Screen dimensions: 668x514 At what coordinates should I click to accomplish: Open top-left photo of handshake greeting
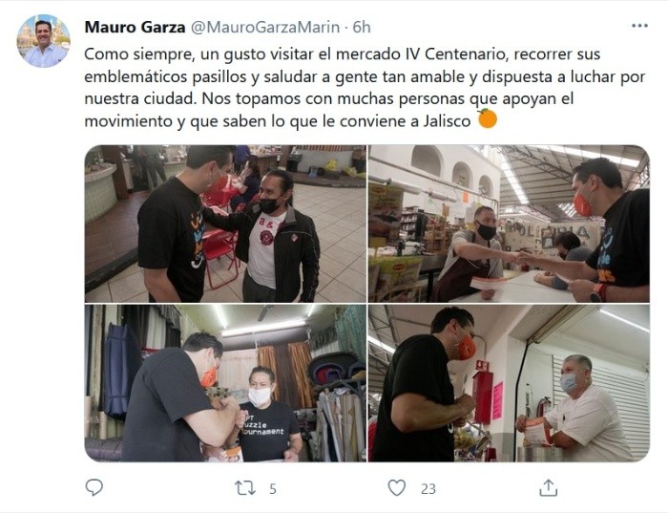tap(225, 224)
